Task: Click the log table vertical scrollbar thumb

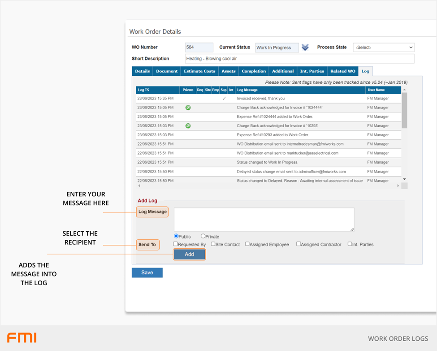Action: click(x=404, y=110)
